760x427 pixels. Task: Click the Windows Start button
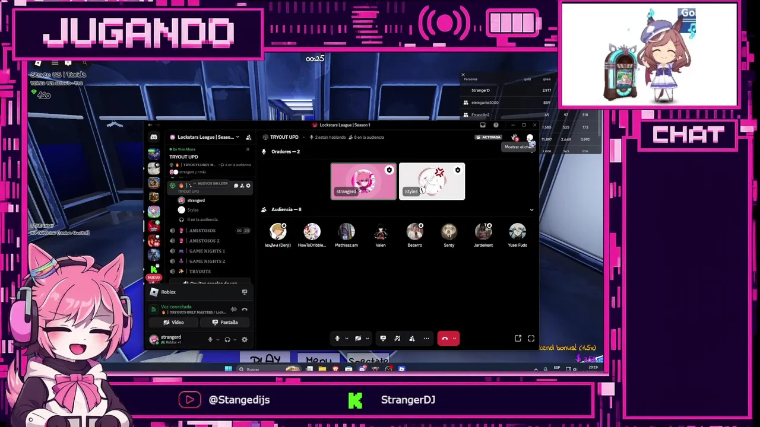[228, 369]
